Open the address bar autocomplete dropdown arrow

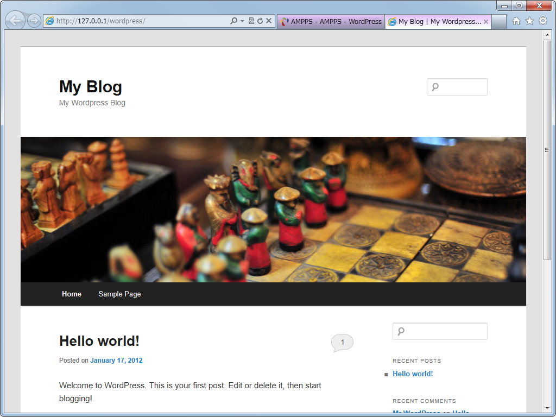coord(243,21)
